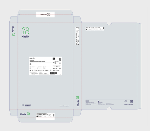Click the large green Khelix arch logo
Viewport: 150px width, 131px height.
click(26, 31)
